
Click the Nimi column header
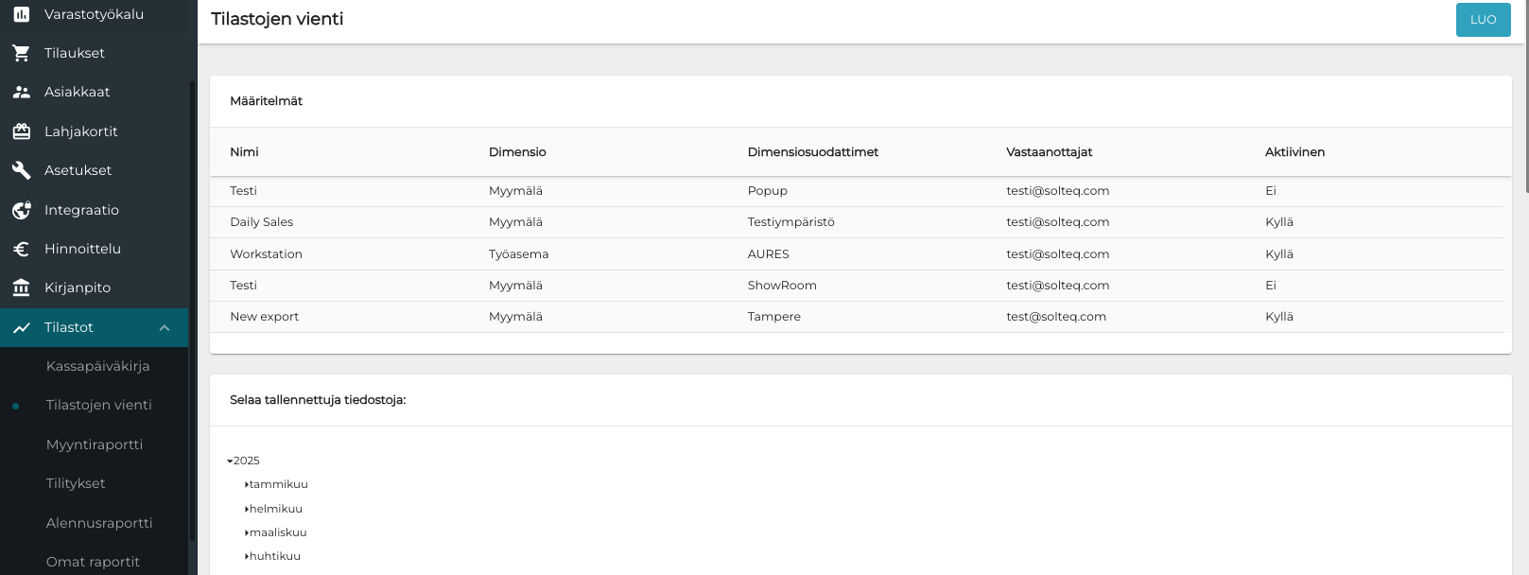(244, 152)
